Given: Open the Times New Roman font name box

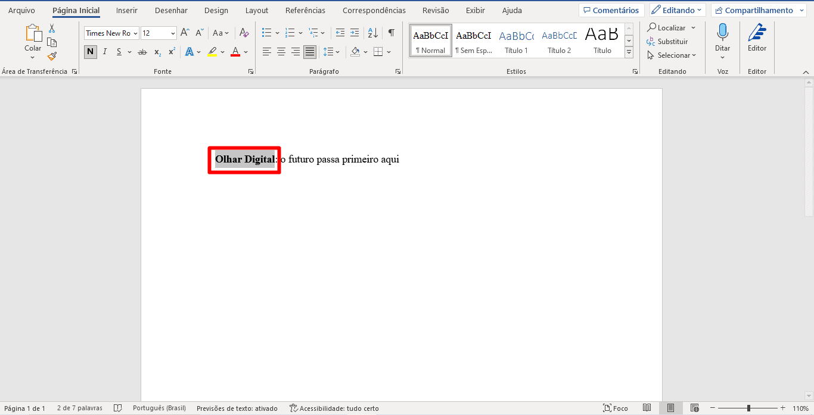Looking at the screenshot, I should [x=111, y=33].
